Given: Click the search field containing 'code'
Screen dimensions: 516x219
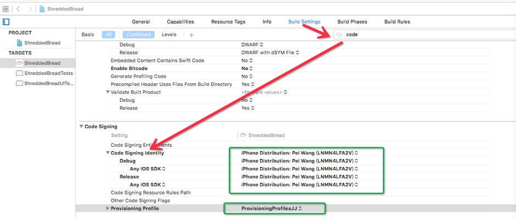Looking at the screenshot, I should pyautogui.click(x=424, y=34).
